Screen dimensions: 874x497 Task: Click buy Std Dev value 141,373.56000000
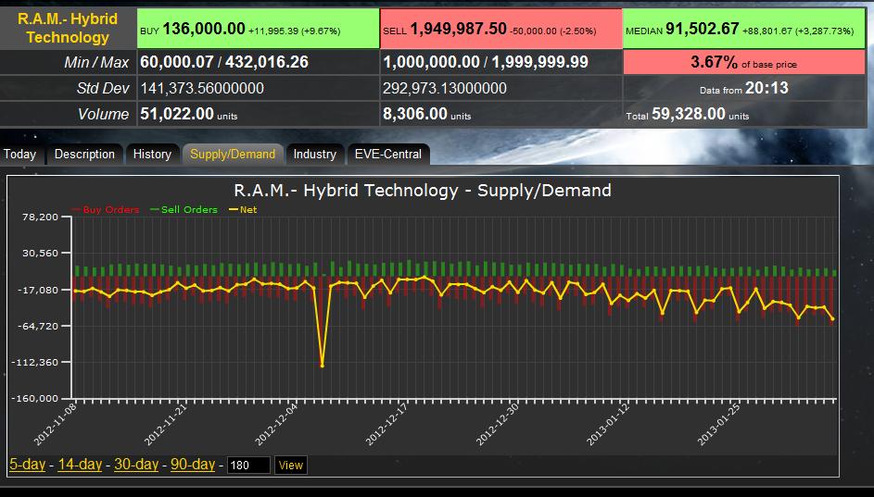[202, 88]
